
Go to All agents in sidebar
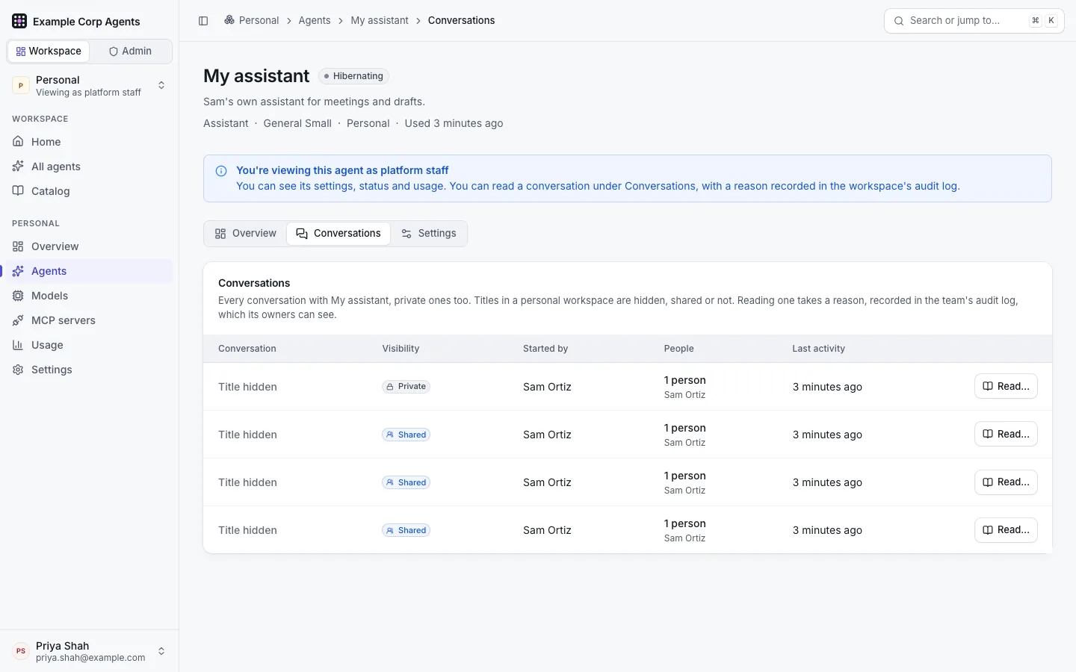90,167
